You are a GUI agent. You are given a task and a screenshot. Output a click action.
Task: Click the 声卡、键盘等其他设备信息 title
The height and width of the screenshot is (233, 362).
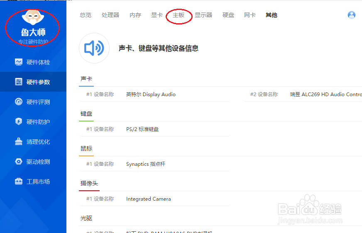tap(159, 48)
